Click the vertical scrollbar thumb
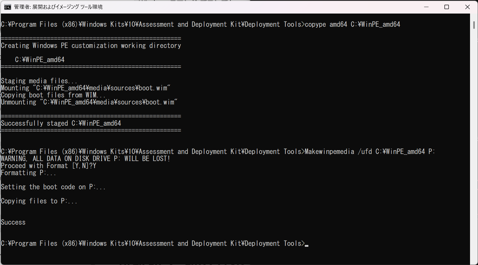Image resolution: width=478 pixels, height=265 pixels. click(x=474, y=25)
